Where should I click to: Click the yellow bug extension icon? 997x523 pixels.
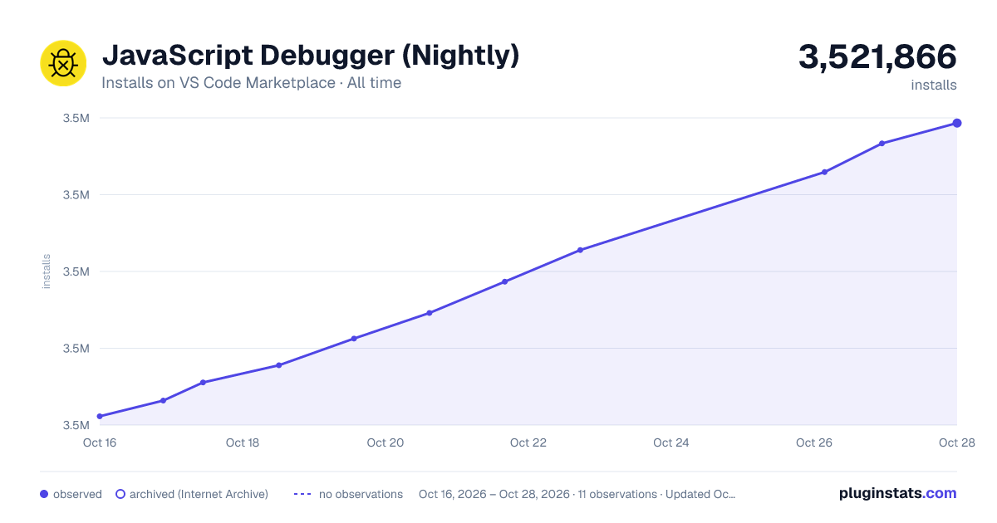[63, 63]
